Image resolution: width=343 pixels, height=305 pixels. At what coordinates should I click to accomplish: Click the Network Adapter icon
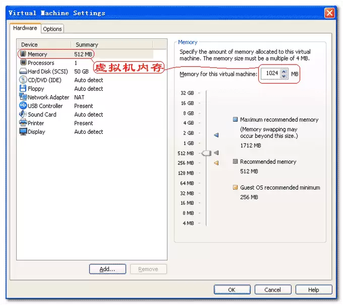[x=23, y=97]
